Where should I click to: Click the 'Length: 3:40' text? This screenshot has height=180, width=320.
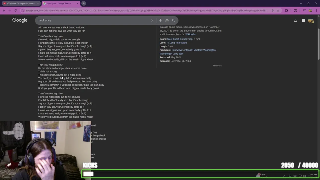click(166, 46)
